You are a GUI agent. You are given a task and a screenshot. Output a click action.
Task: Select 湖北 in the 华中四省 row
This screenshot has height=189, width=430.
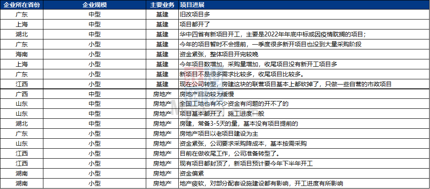pos(22,34)
